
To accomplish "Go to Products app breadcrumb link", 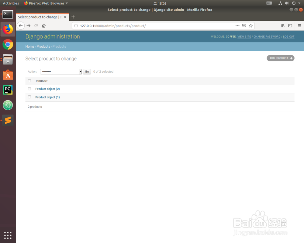I will click(x=43, y=46).
